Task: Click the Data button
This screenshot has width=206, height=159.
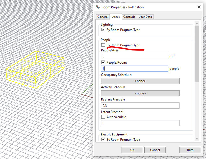Action: (x=190, y=150)
